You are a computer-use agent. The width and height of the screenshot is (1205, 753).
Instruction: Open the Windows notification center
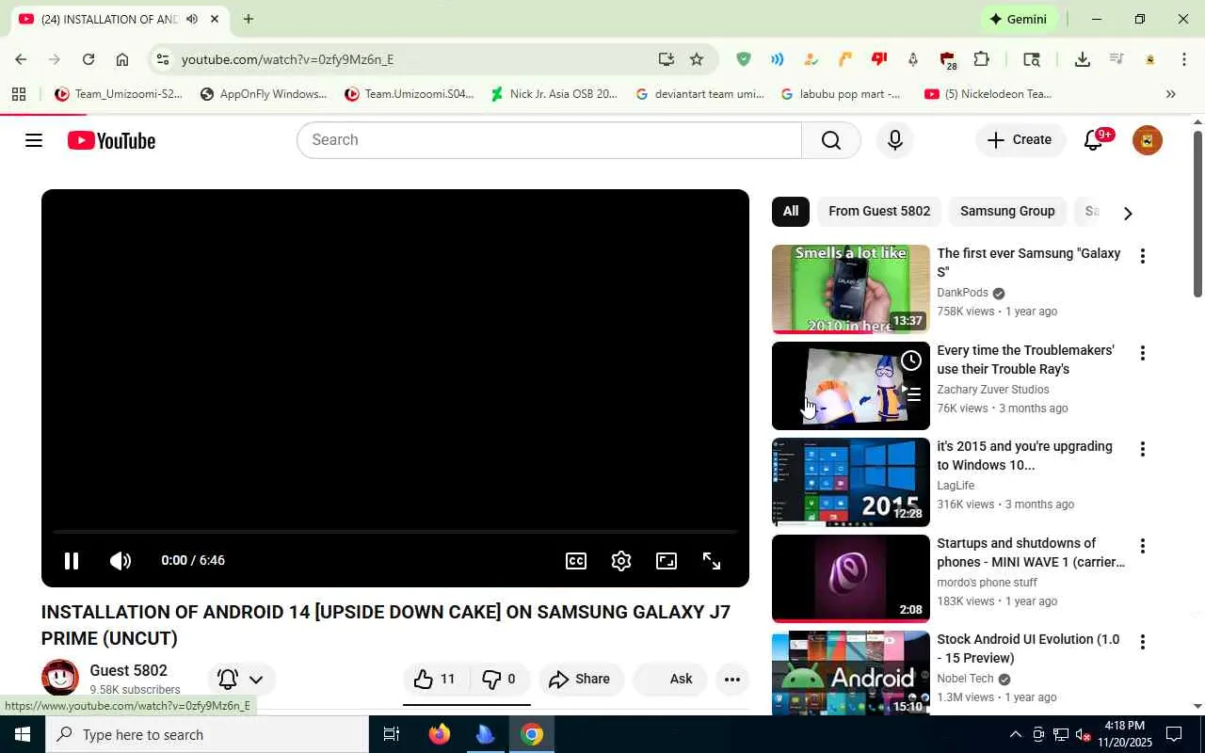pos(1174,734)
